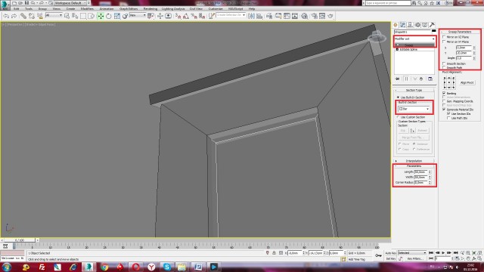Click the Save file icon in title bar
The height and width of the screenshot is (272, 484).
(27, 3)
